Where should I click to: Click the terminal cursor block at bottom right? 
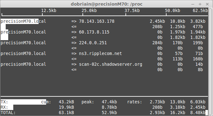click(207, 113)
